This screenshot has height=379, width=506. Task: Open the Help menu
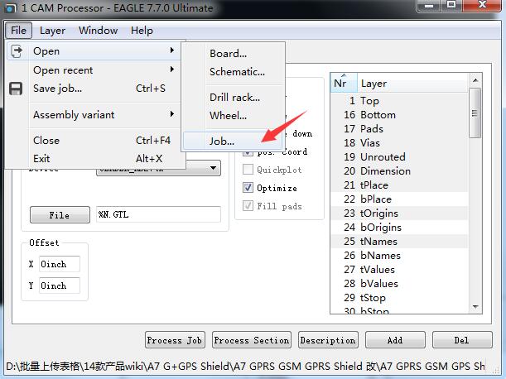click(142, 31)
